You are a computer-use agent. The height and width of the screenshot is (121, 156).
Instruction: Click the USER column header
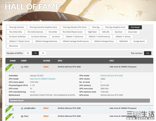coord(24,61)
